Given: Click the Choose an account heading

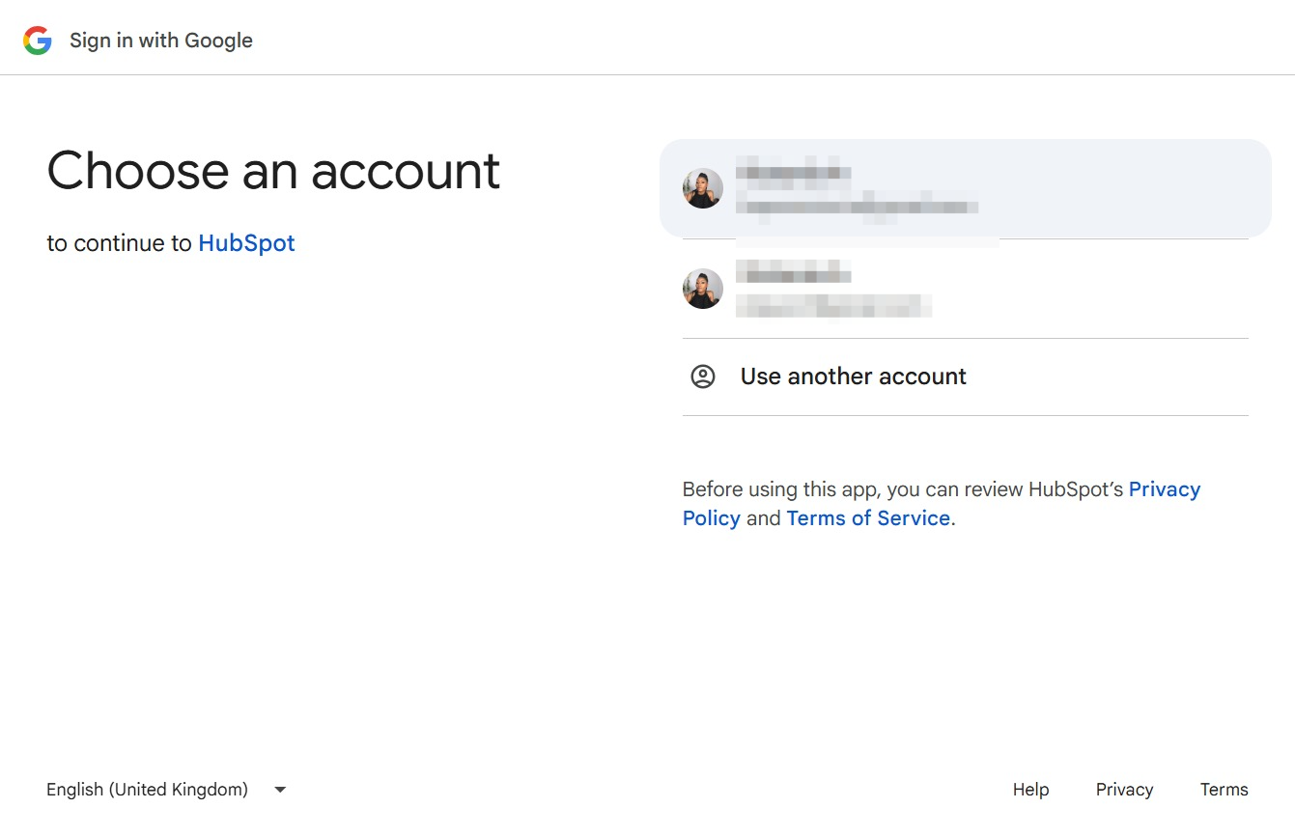Looking at the screenshot, I should (273, 171).
